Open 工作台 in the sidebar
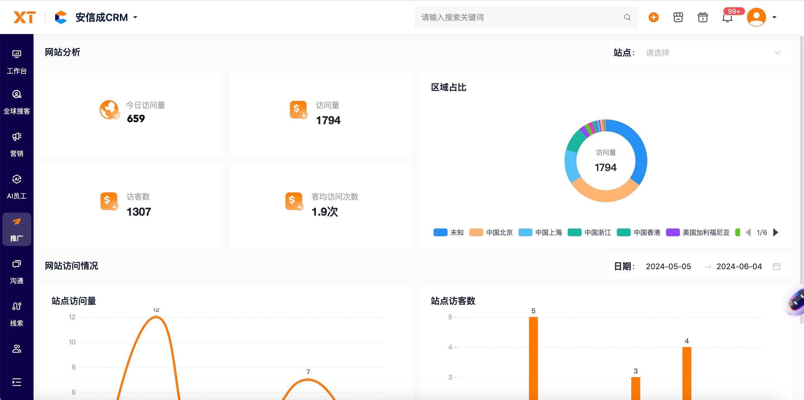This screenshot has width=804, height=400. pyautogui.click(x=17, y=62)
